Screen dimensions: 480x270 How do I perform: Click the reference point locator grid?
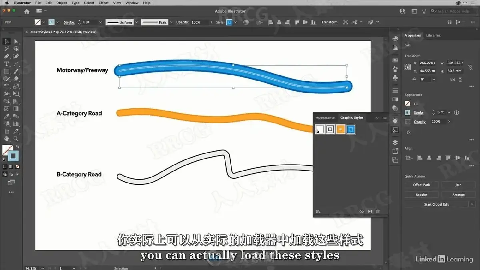(408, 67)
